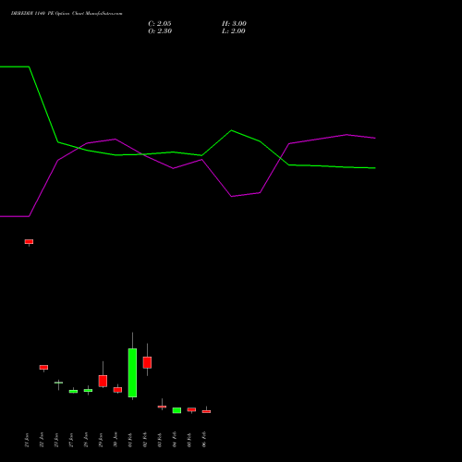Click the small green candle above 27 Jan
462x462 pixels.
73,392
